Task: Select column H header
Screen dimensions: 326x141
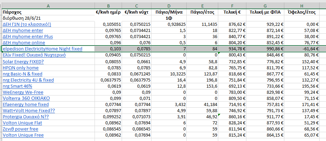Action: point(302,6)
